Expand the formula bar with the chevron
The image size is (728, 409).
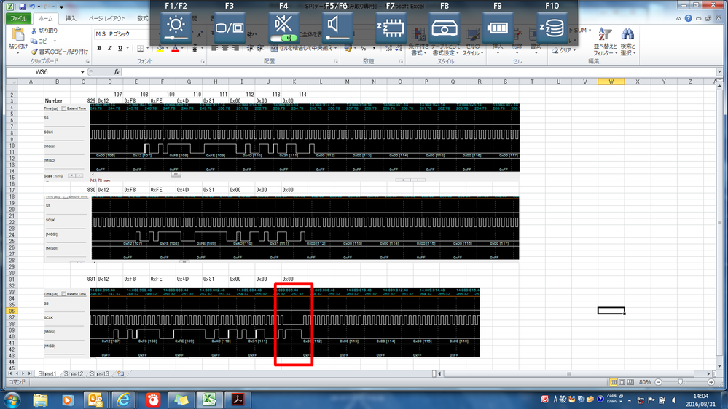(x=719, y=72)
